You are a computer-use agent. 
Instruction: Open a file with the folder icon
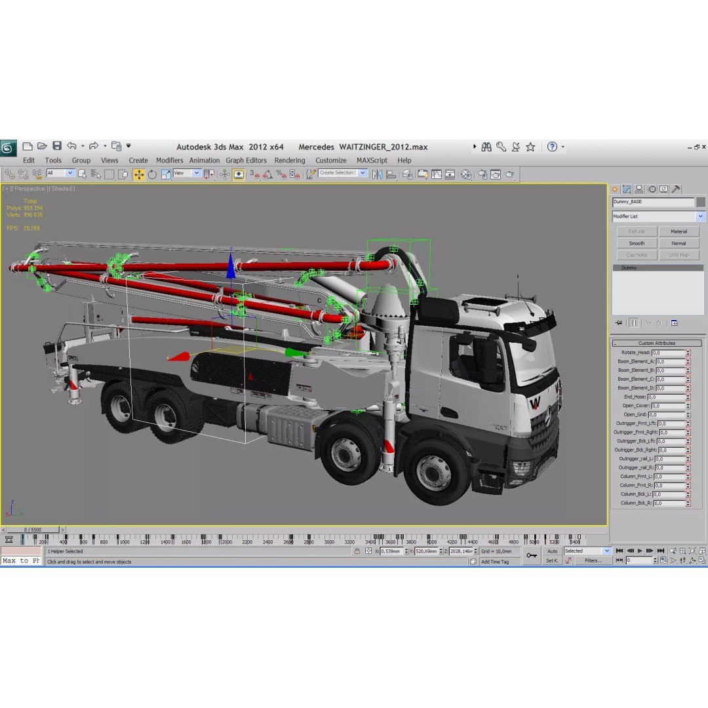coord(42,146)
